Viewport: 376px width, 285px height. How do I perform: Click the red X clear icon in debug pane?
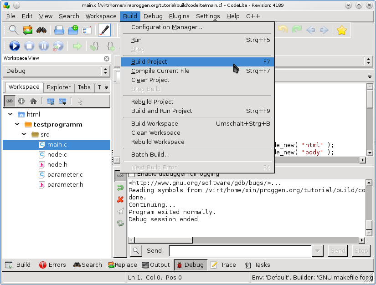120,199
